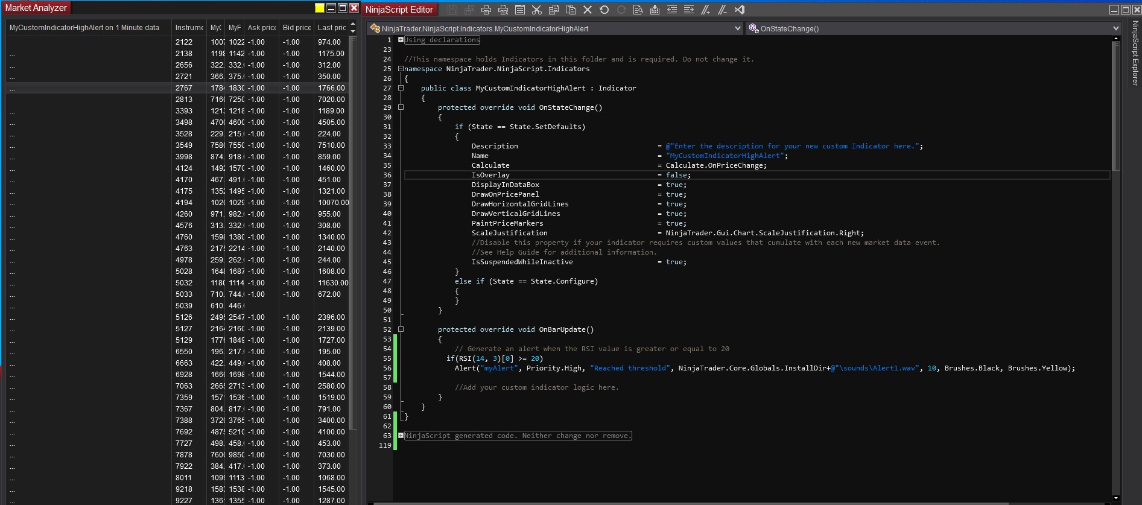Image resolution: width=1142 pixels, height=505 pixels.
Task: Collapse the namespace outline box at line 25
Action: pos(401,69)
